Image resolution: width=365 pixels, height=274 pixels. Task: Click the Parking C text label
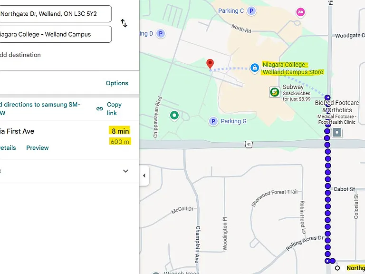coord(231,11)
